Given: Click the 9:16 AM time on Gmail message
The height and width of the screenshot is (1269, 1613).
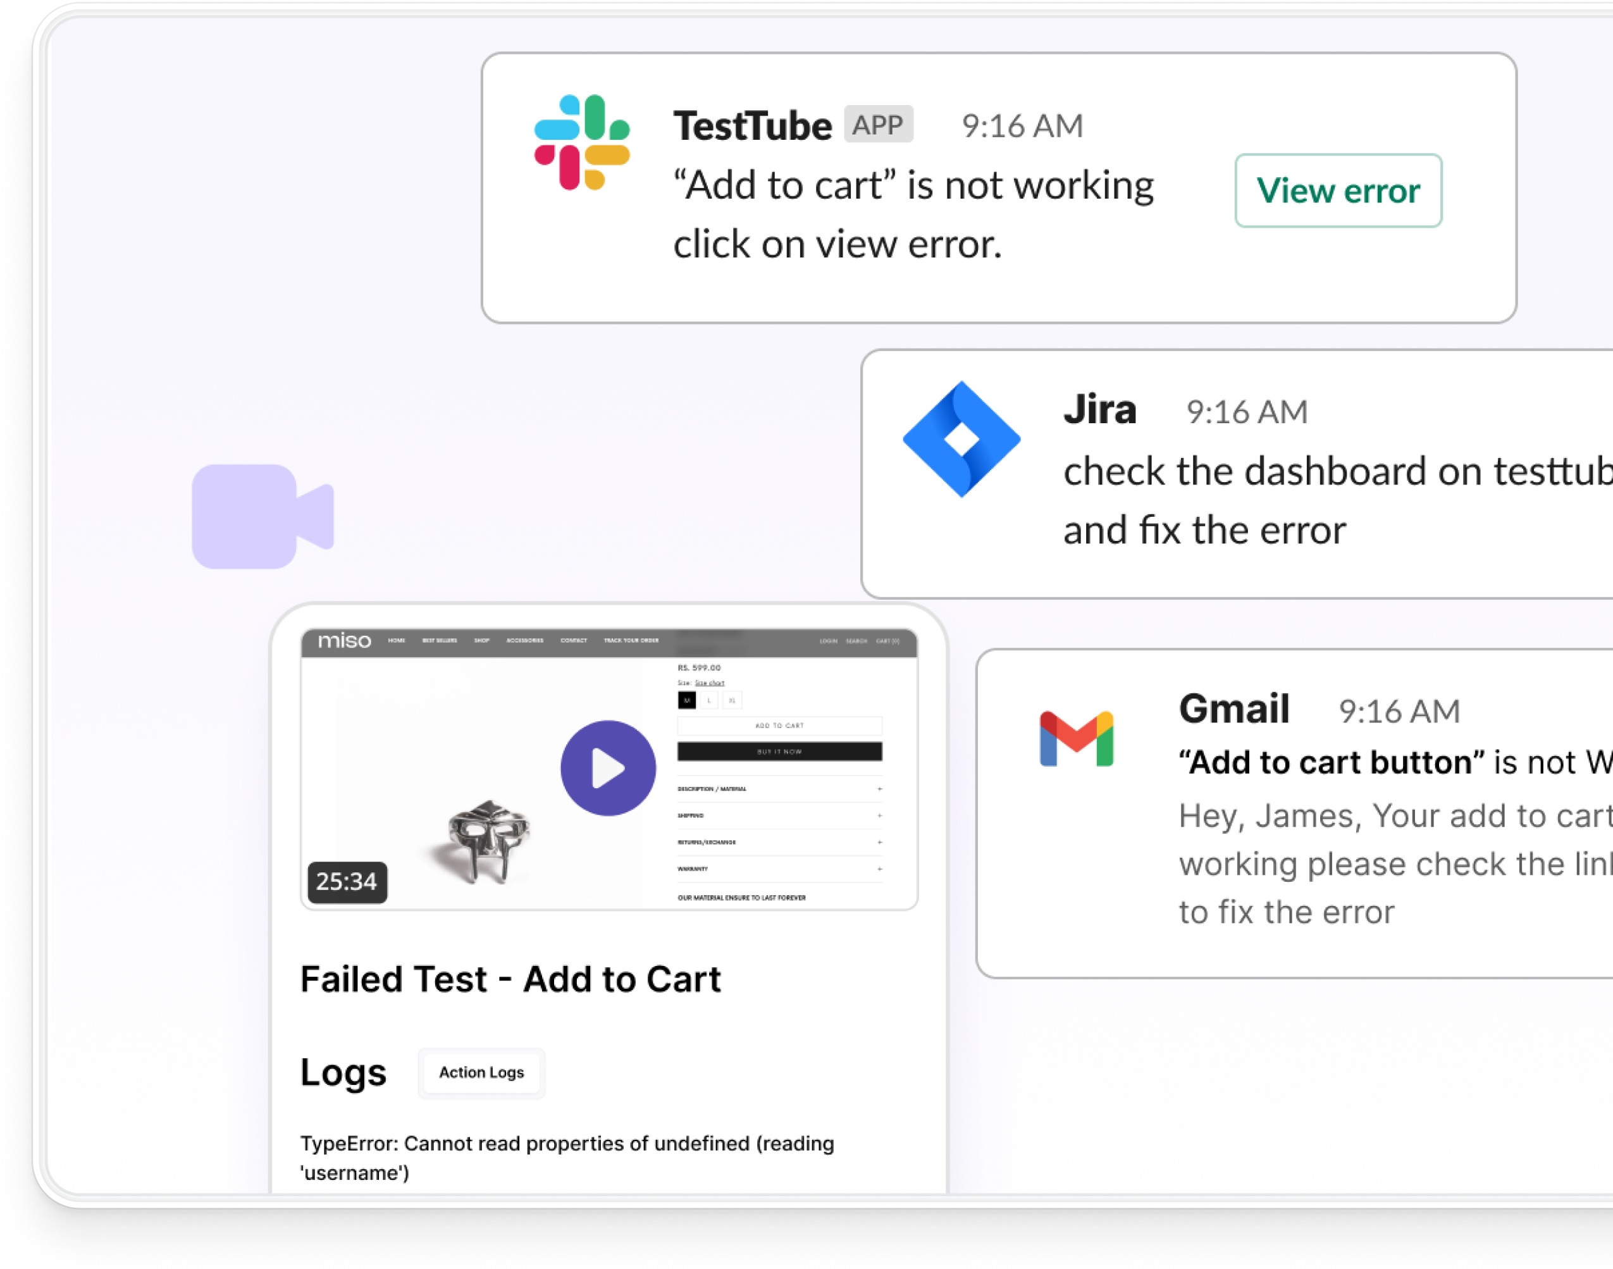Looking at the screenshot, I should click(x=1399, y=712).
